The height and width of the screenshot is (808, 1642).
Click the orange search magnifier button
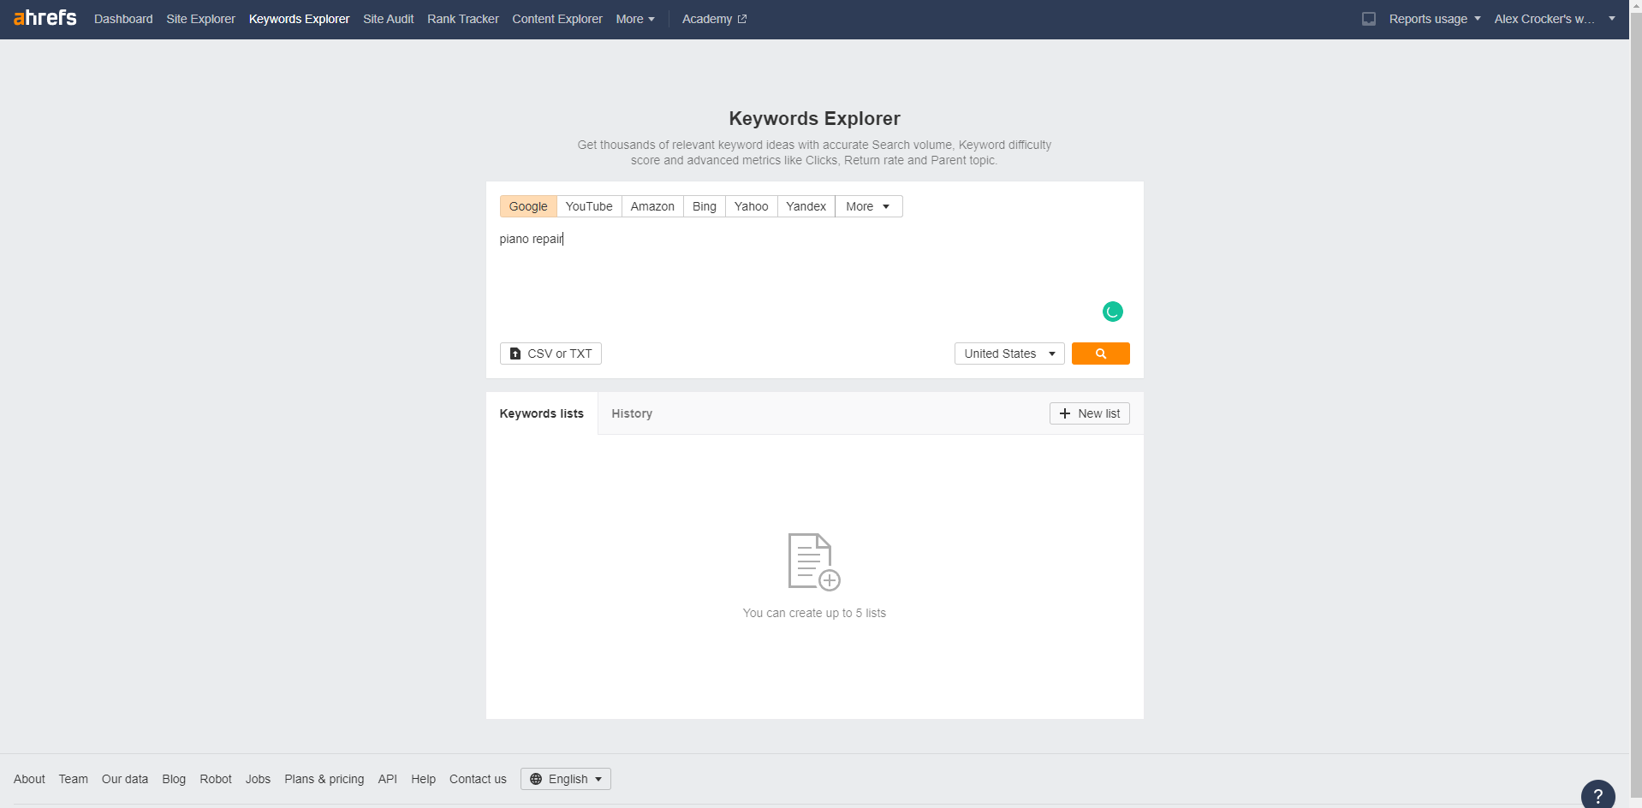(1100, 353)
